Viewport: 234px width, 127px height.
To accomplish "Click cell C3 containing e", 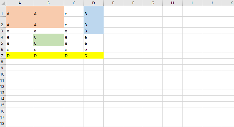I will click(74, 31).
